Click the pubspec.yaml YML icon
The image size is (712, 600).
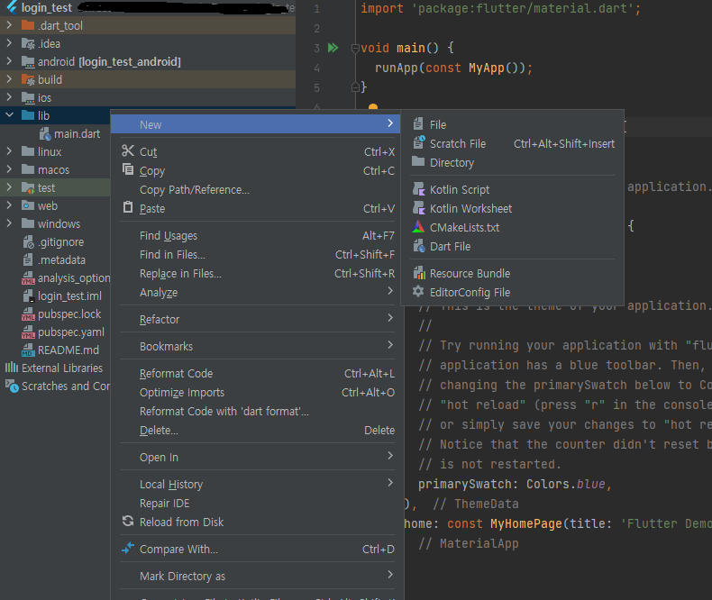[x=28, y=332]
